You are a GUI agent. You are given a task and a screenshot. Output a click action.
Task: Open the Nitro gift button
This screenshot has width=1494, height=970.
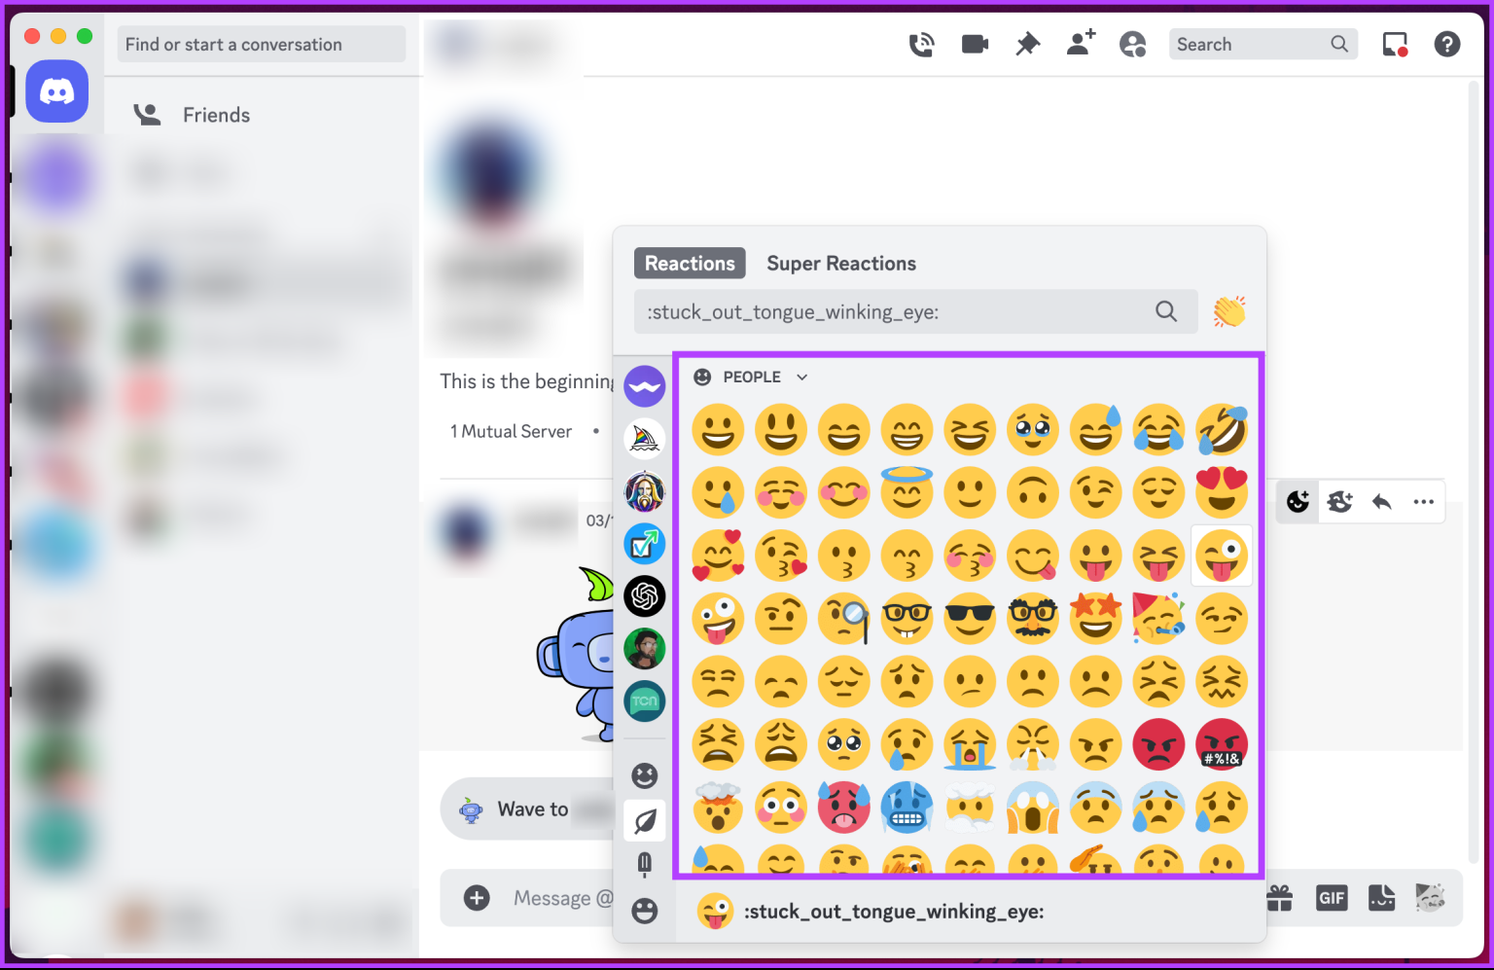(x=1279, y=897)
